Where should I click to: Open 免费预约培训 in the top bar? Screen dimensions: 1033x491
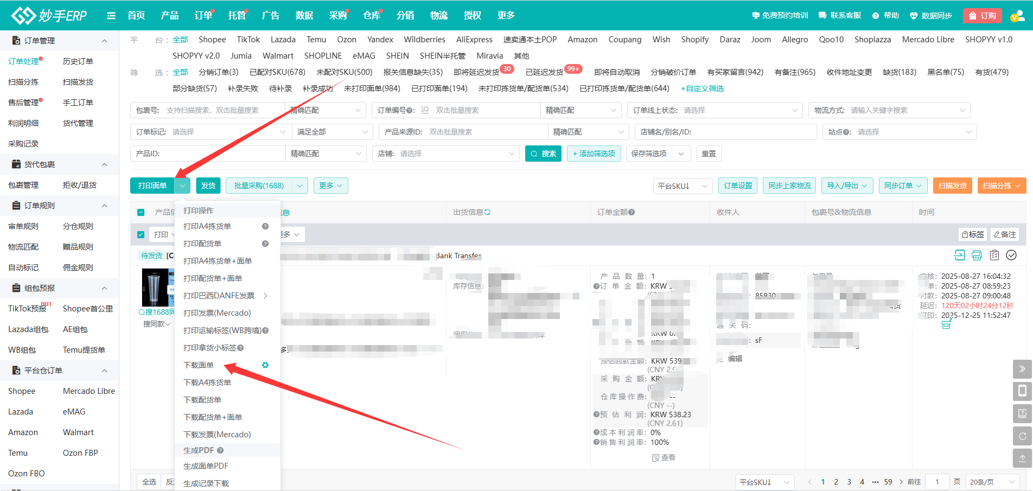(780, 16)
